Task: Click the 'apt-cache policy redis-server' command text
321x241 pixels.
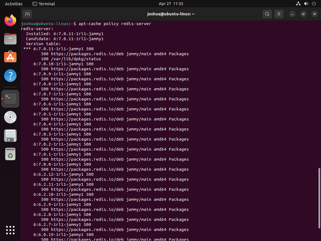Action: (x=115, y=24)
